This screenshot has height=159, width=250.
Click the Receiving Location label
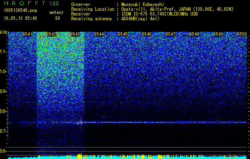(93, 10)
